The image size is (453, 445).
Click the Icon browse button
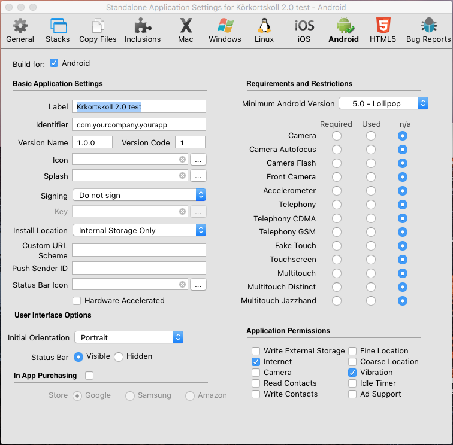198,160
